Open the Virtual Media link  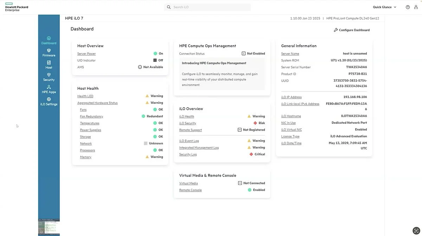tap(188, 183)
